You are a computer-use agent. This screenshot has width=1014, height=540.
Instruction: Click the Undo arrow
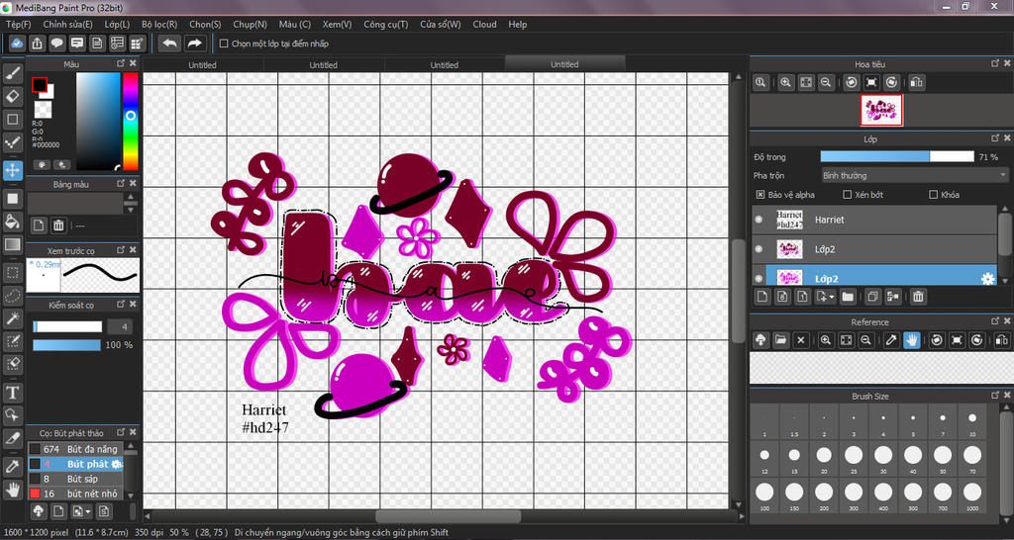(169, 44)
